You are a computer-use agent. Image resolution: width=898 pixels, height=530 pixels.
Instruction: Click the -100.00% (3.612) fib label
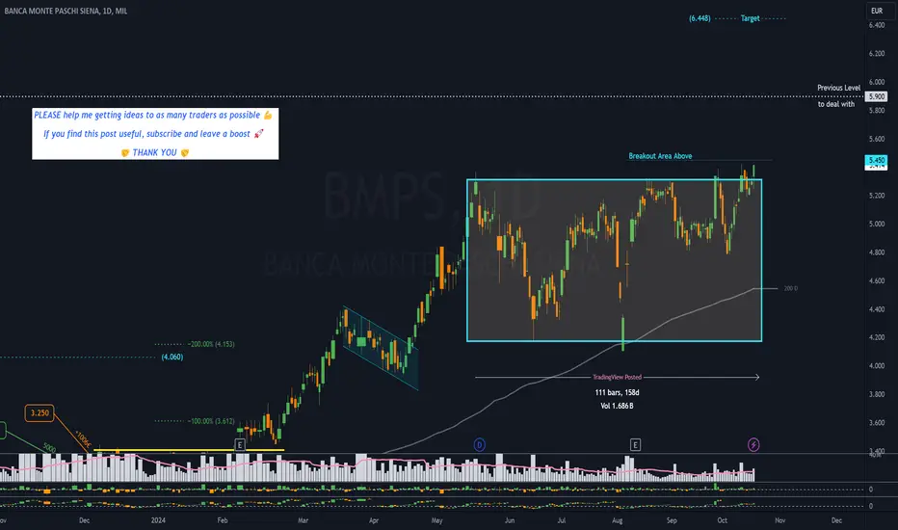tap(211, 421)
